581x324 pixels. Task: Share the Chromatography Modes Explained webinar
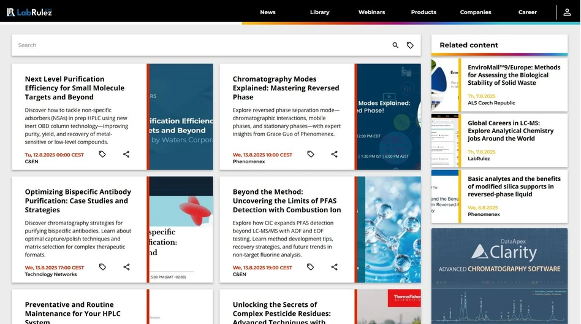334,154
